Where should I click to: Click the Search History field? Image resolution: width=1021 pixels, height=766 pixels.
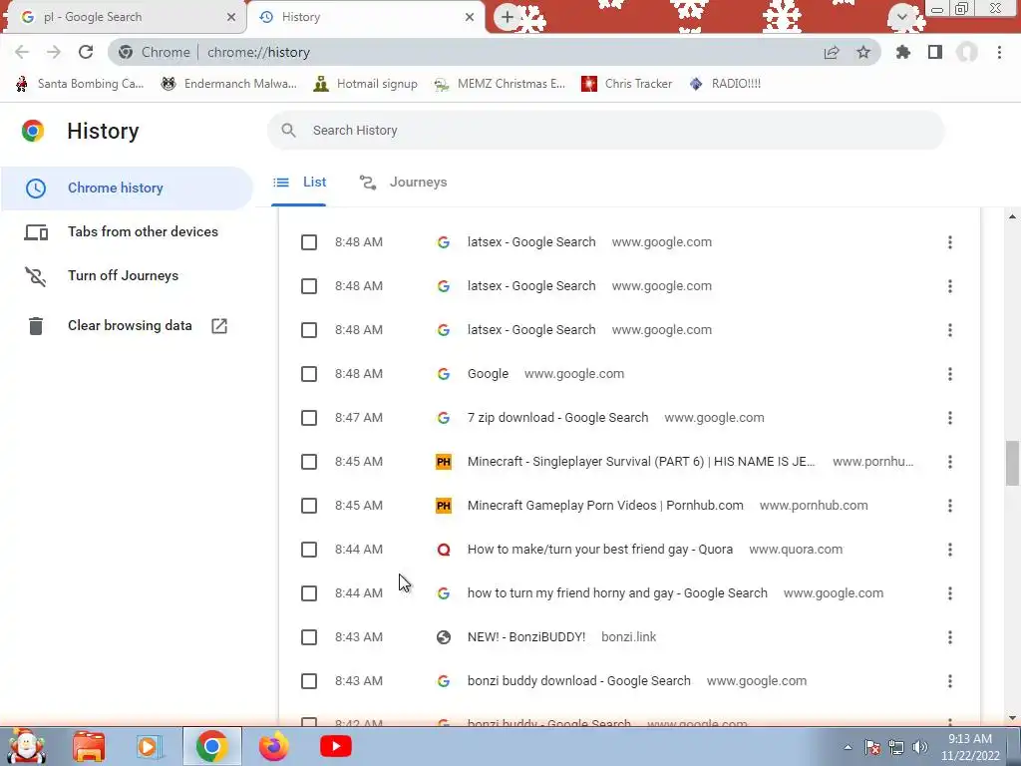click(x=605, y=131)
